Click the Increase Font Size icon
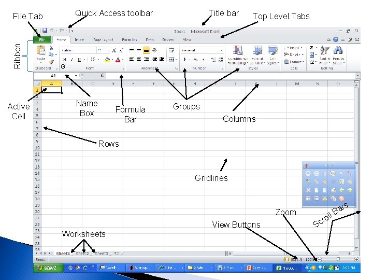The image size is (373, 280). [114, 50]
